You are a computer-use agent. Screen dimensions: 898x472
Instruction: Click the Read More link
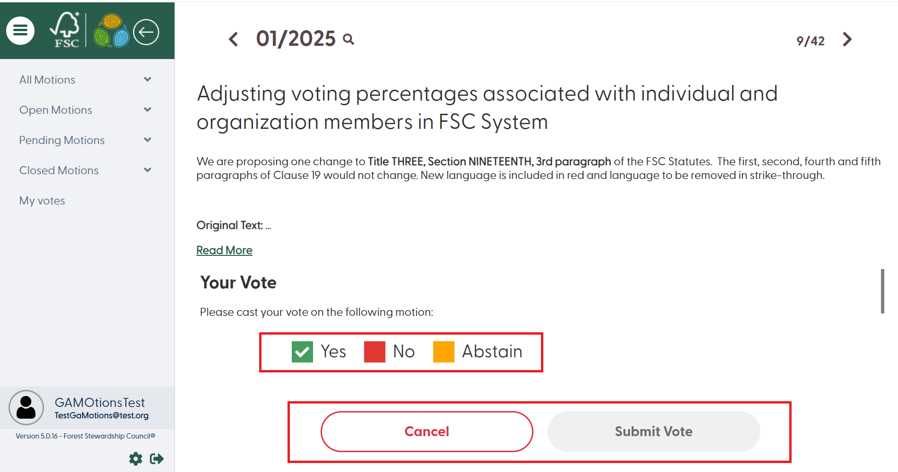coord(224,250)
